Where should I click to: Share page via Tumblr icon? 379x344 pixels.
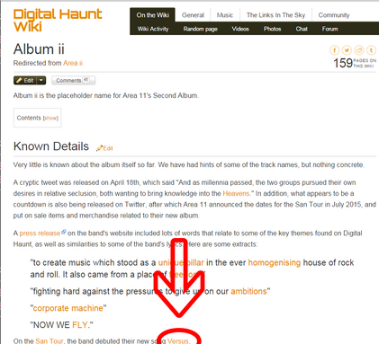click(371, 50)
